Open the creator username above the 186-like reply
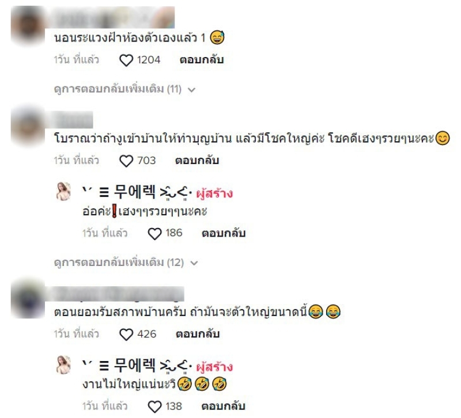This screenshot has width=461, height=418. tap(137, 192)
